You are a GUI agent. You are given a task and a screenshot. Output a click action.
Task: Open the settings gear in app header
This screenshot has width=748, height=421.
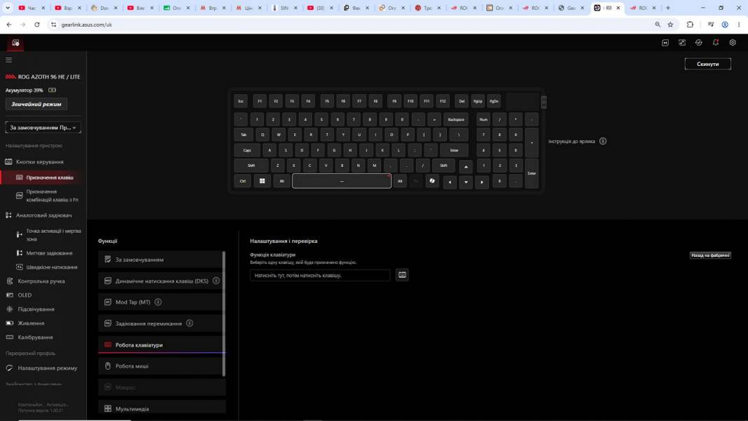[733, 42]
